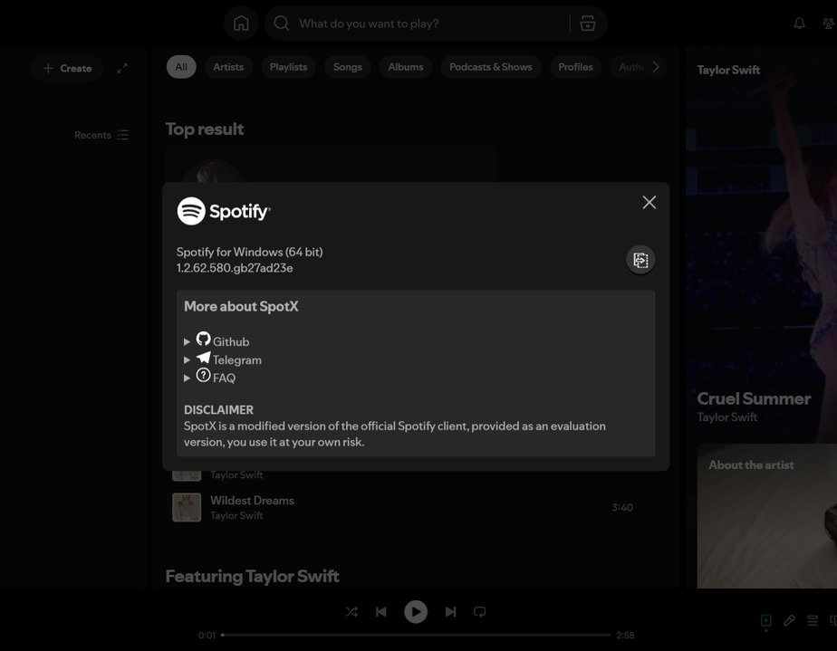Image resolution: width=837 pixels, height=651 pixels.
Task: Copy Spotify version info using copy icon
Action: click(640, 260)
